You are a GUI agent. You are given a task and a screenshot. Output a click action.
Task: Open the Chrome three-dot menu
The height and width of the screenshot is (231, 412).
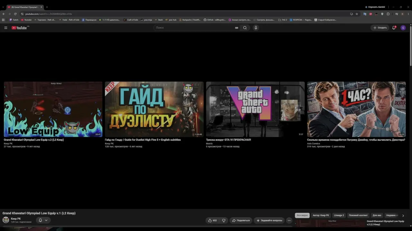coord(408,14)
